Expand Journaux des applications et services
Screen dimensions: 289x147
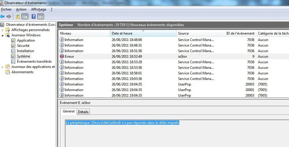pos(3,67)
